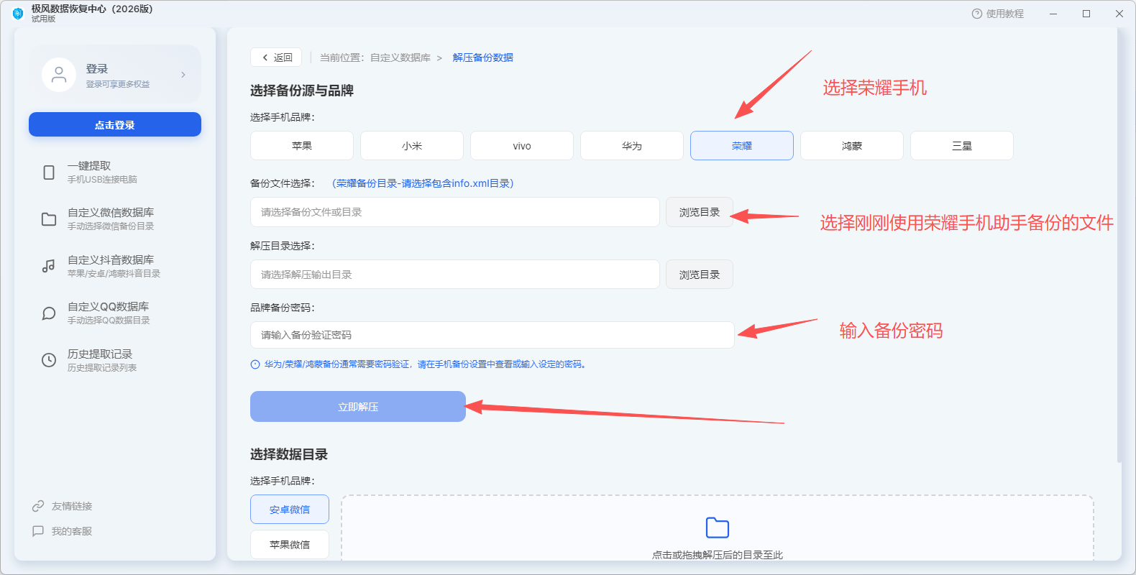The width and height of the screenshot is (1136, 575).
Task: Select the music note icon for 自定义抖音数据库
Action: [x=49, y=266]
